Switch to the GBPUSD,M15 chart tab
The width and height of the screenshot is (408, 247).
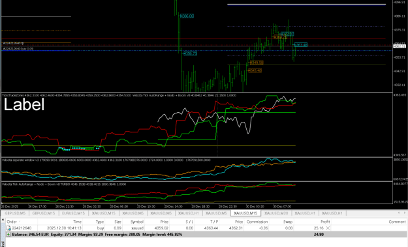coord(44,213)
